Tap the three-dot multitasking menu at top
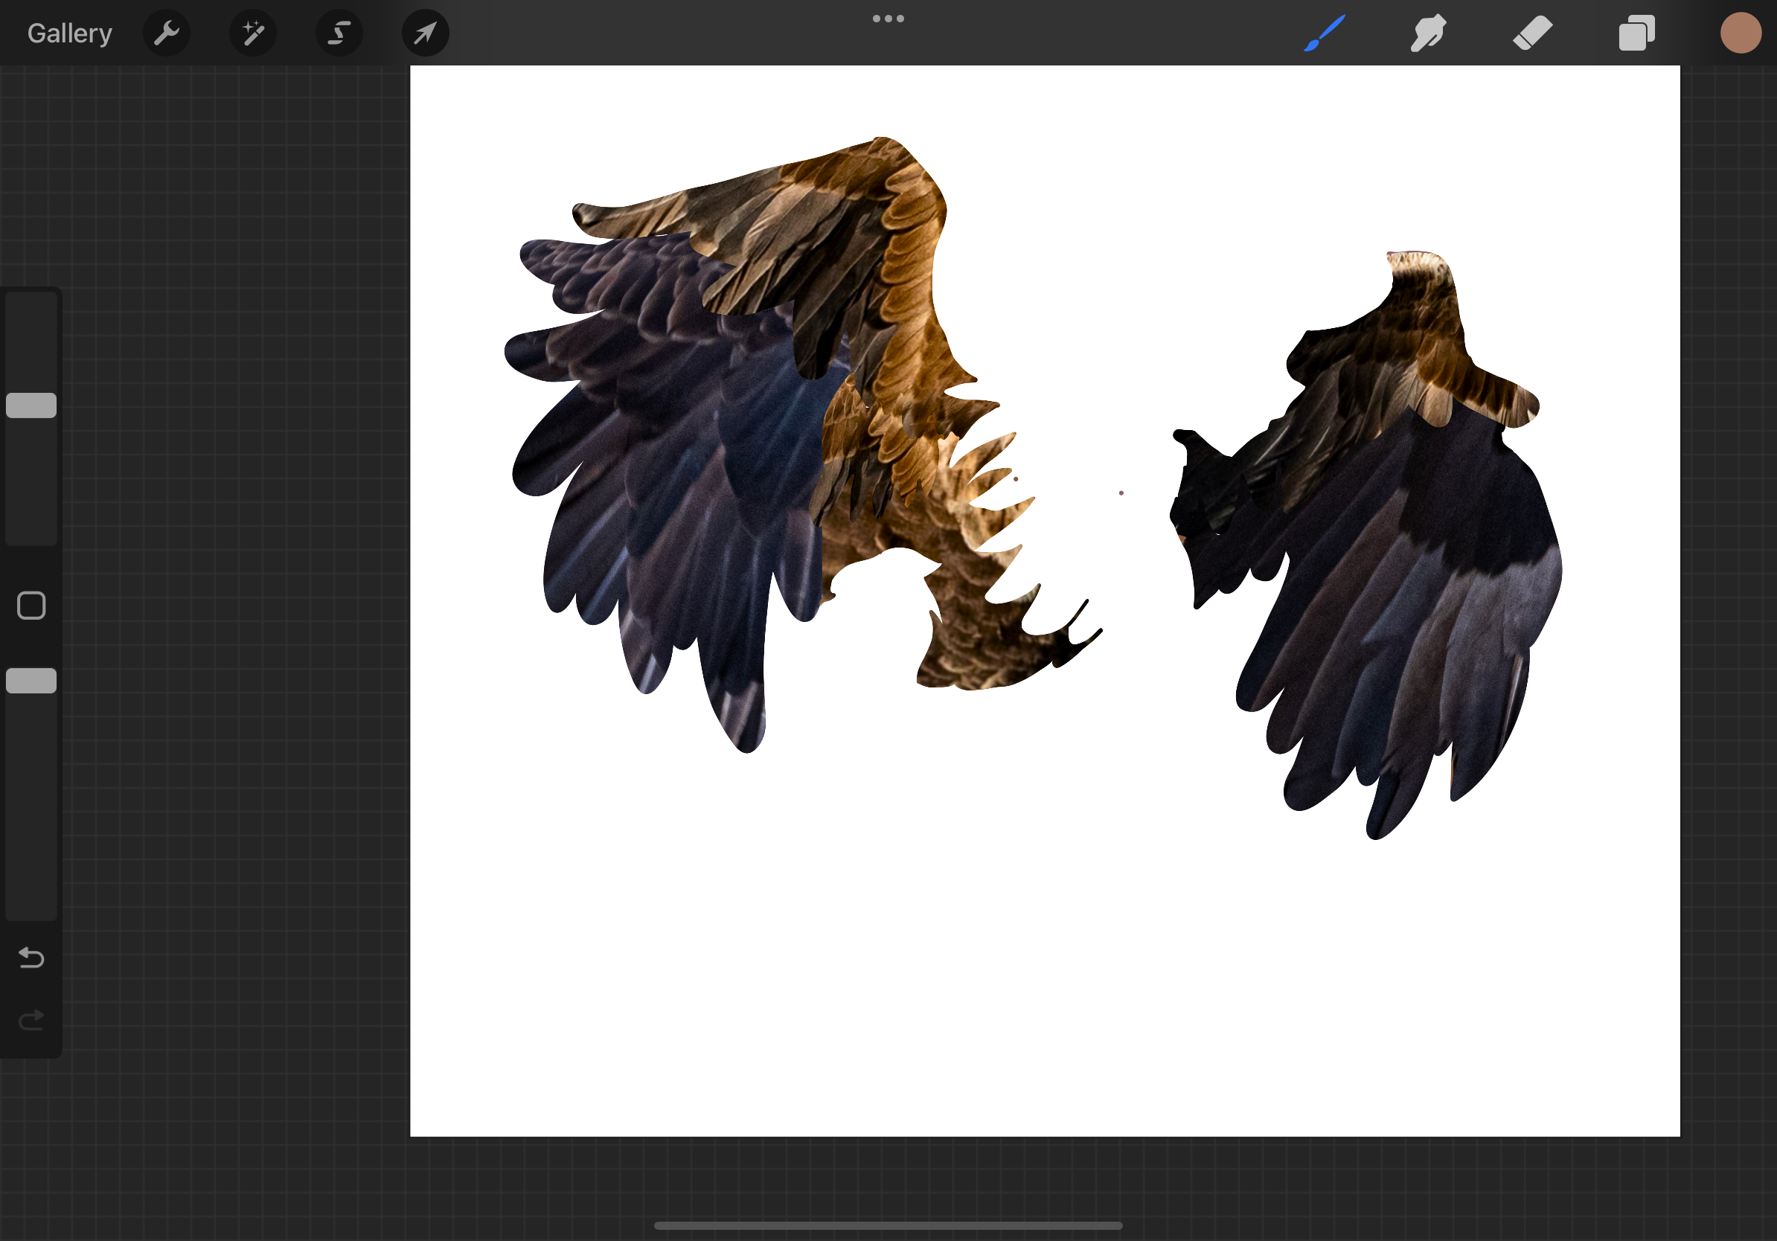The width and height of the screenshot is (1777, 1241). pos(888,19)
